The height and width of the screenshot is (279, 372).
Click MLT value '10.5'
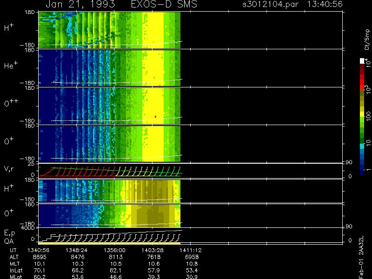tap(116, 264)
